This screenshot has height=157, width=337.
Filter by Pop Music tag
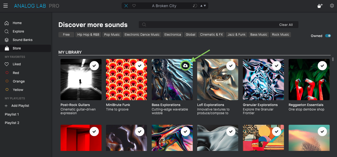(112, 35)
